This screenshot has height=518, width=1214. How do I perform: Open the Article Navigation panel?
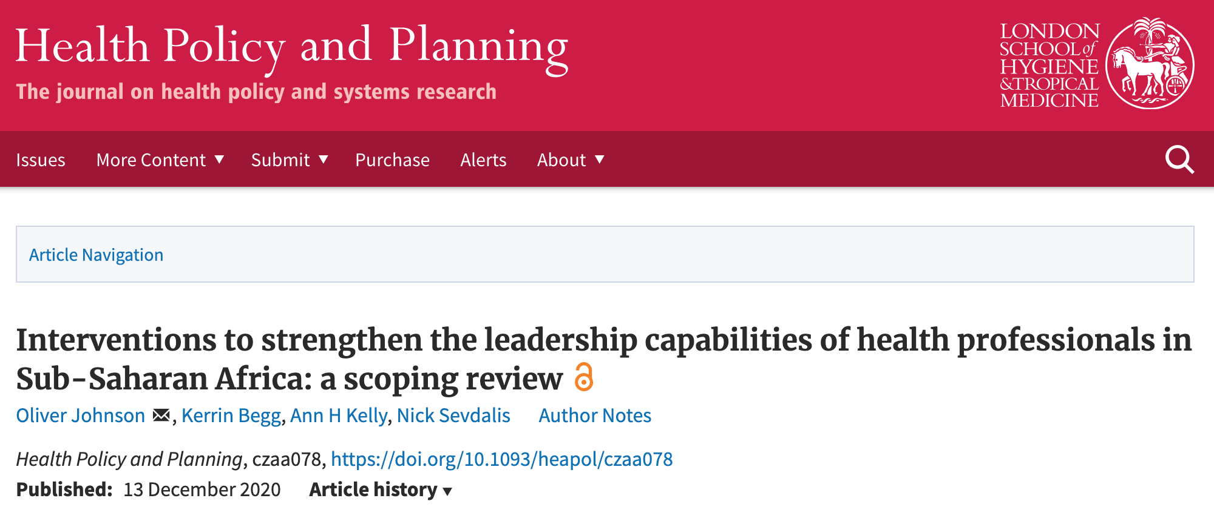pyautogui.click(x=97, y=255)
